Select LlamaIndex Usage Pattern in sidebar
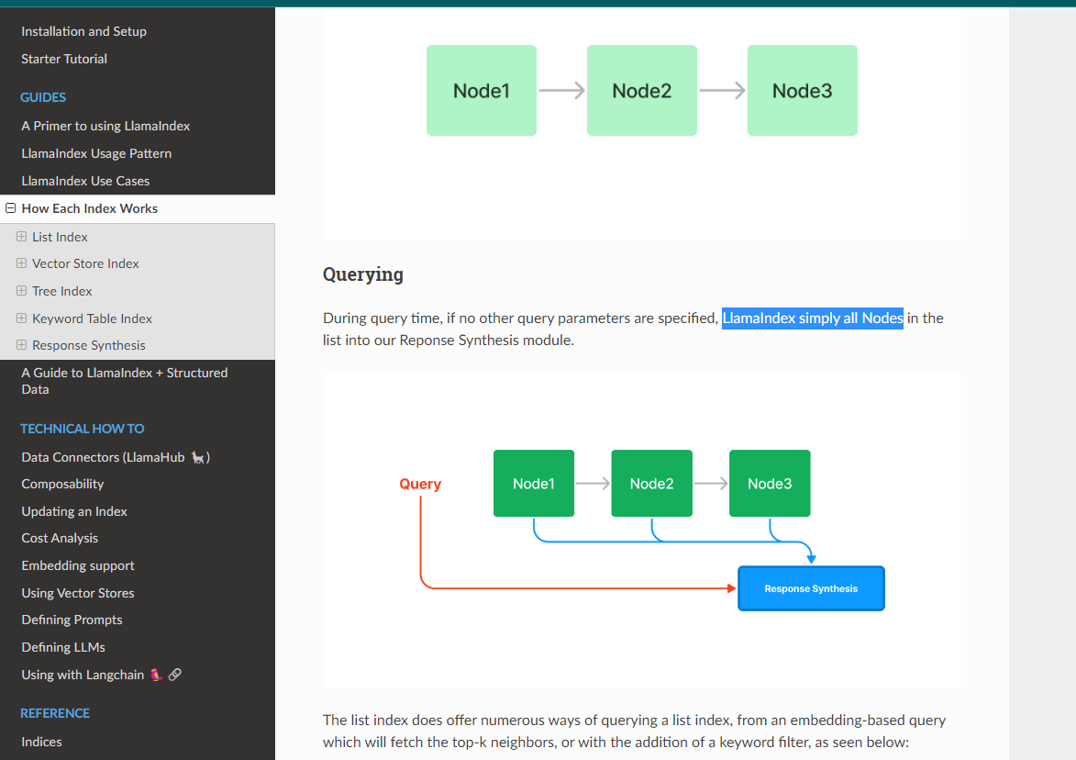 point(96,152)
